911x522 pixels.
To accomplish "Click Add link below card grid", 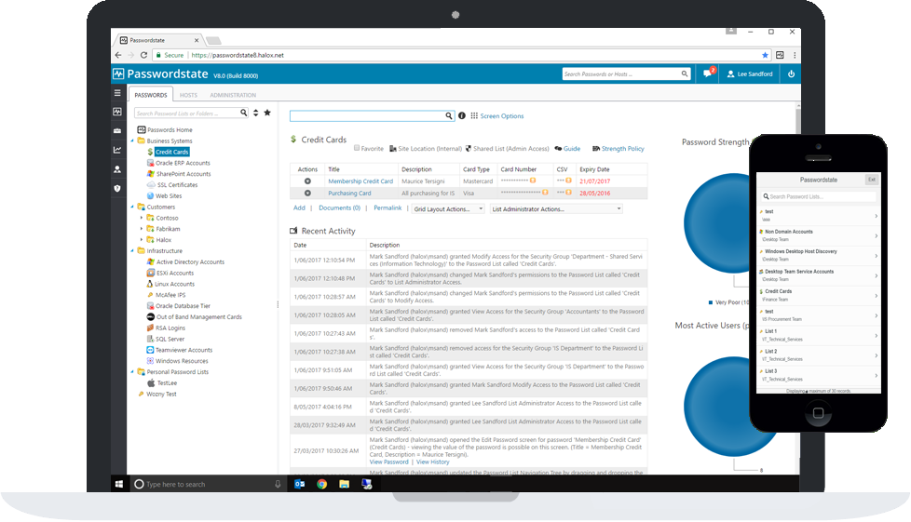I will click(x=299, y=207).
